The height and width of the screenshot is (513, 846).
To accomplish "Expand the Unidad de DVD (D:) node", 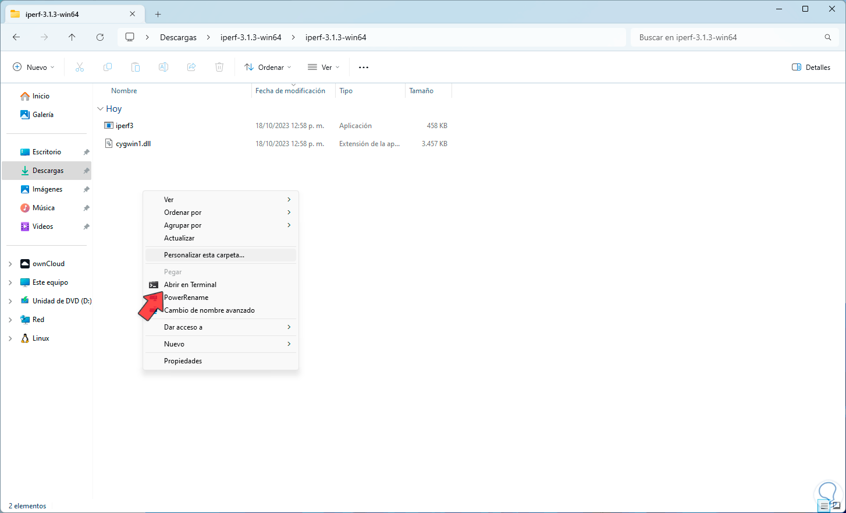I will [10, 301].
